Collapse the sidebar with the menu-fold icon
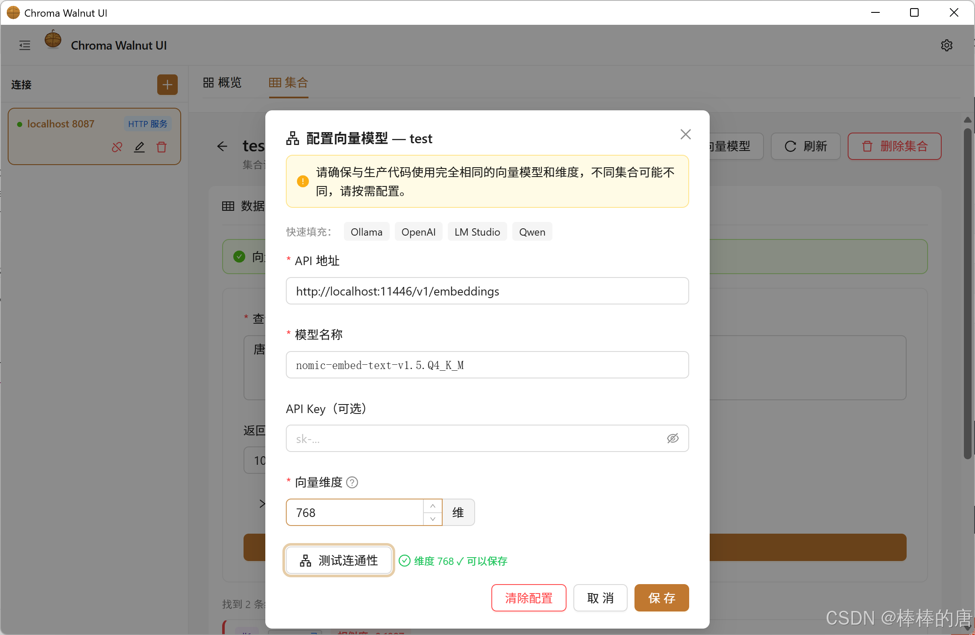The height and width of the screenshot is (635, 975). (25, 45)
